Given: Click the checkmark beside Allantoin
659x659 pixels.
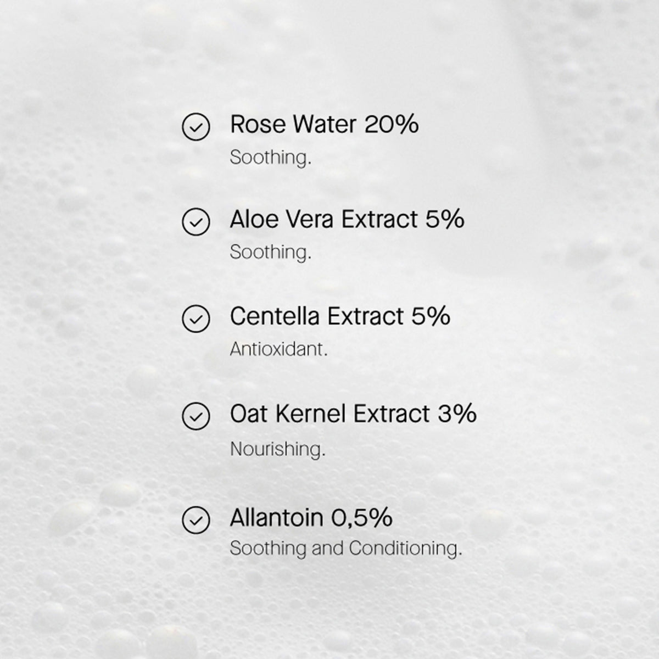Looking at the screenshot, I should [x=196, y=520].
